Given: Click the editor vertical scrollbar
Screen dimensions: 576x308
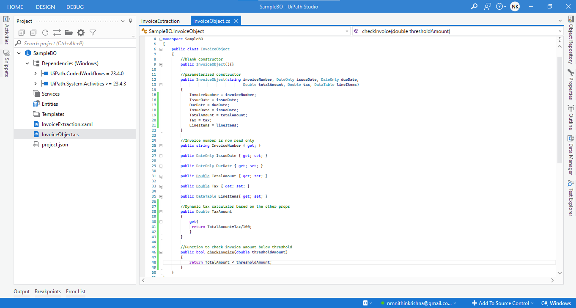Looking at the screenshot, I should (560, 110).
